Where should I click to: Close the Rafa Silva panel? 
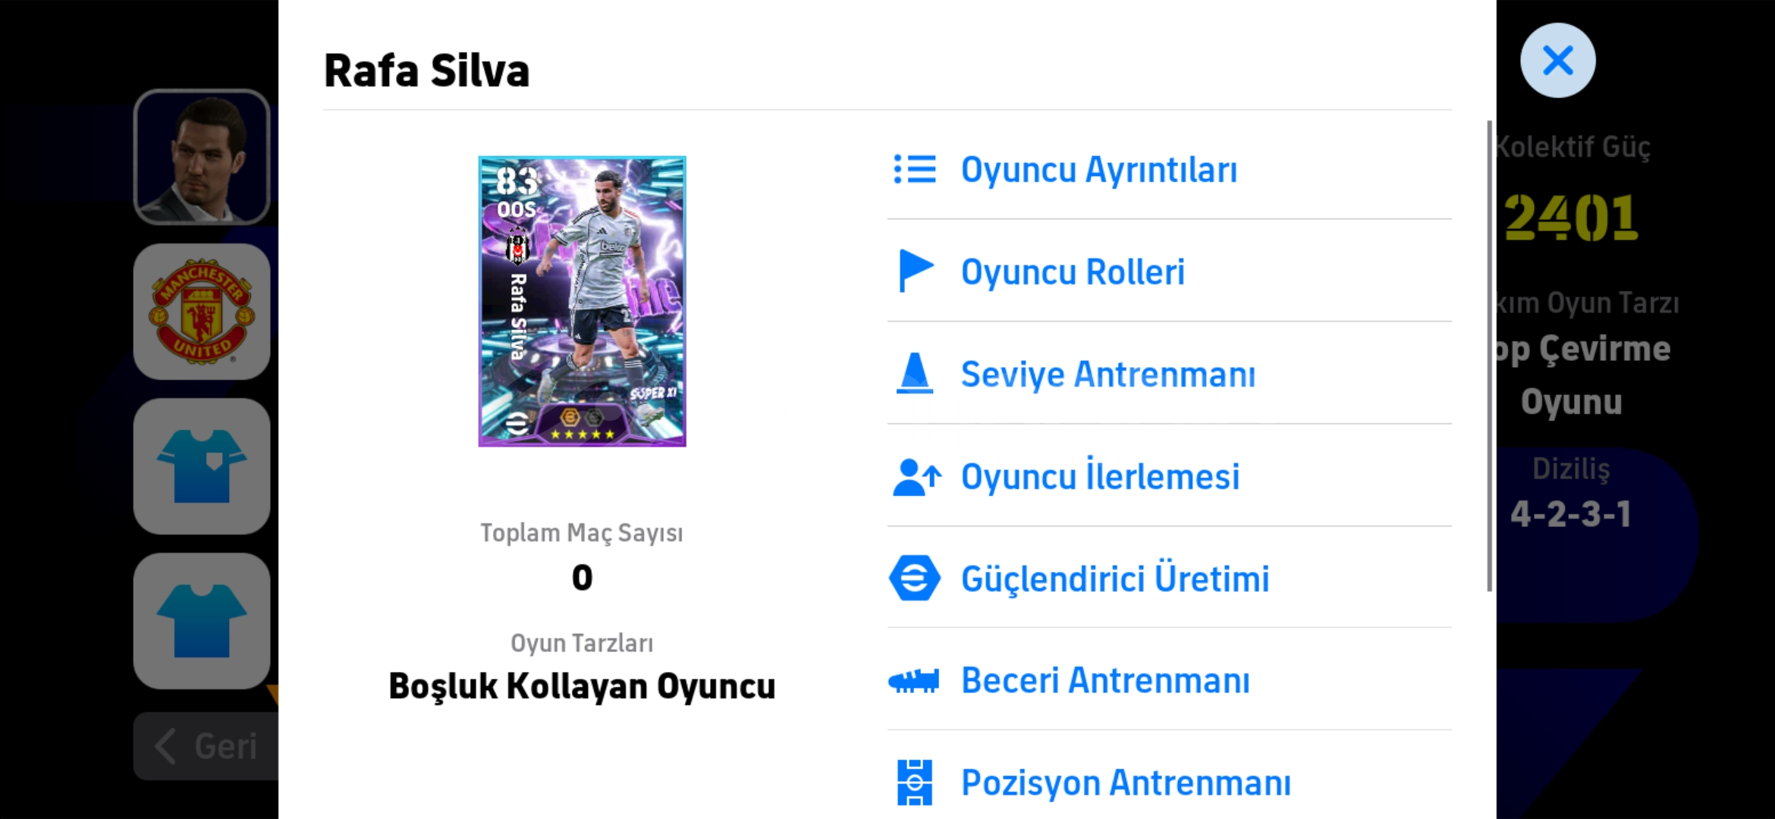click(1557, 61)
